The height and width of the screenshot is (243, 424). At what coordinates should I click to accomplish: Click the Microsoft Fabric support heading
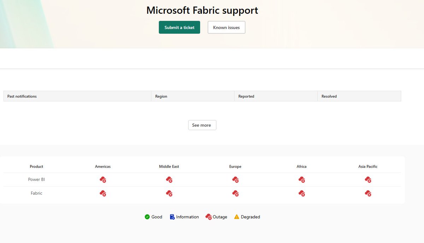tap(202, 10)
